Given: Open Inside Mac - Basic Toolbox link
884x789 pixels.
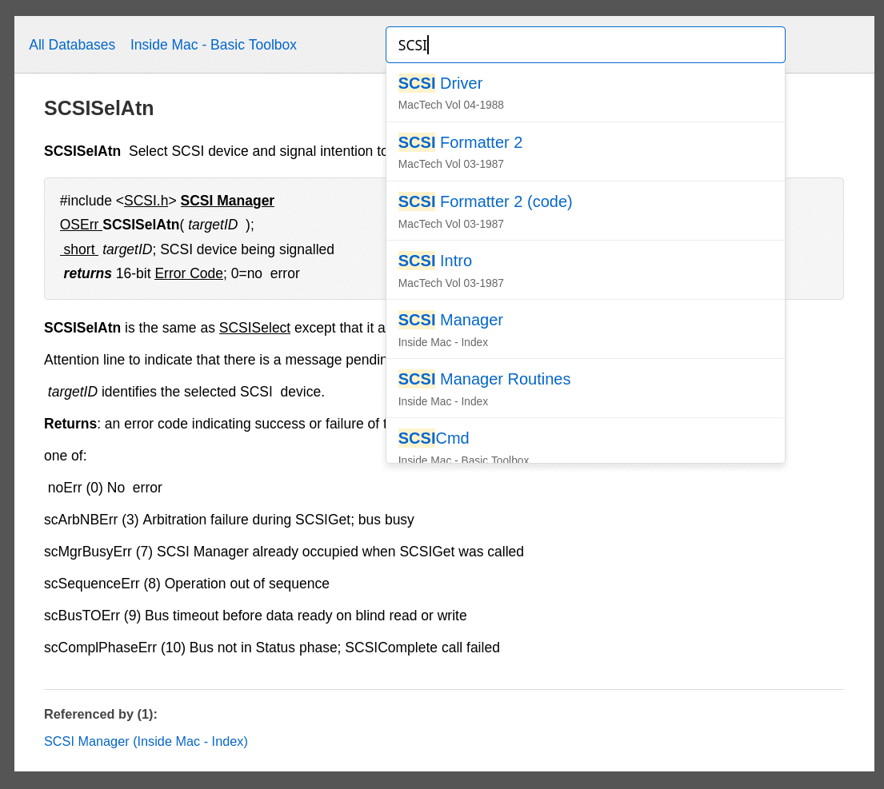Looking at the screenshot, I should click(x=214, y=45).
